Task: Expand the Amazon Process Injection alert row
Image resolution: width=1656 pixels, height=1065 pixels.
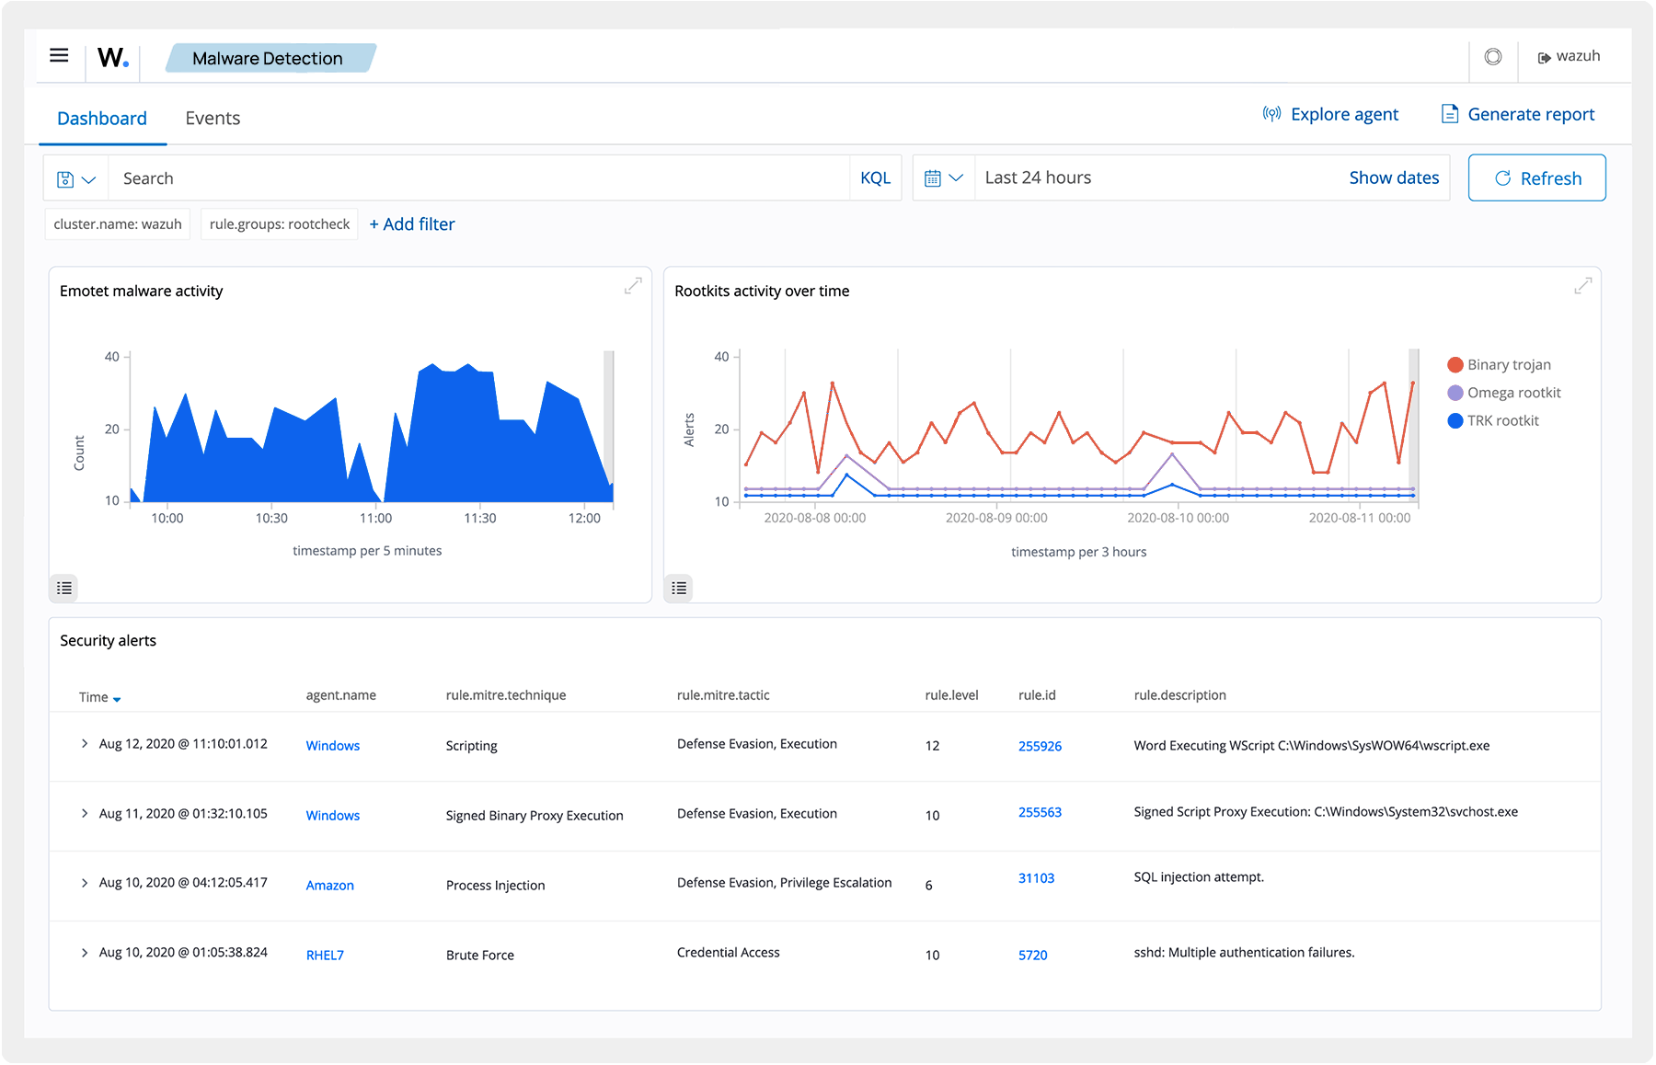Action: [85, 884]
